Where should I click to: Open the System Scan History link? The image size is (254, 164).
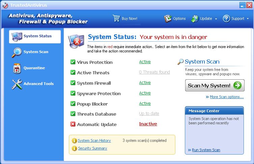click(94, 140)
